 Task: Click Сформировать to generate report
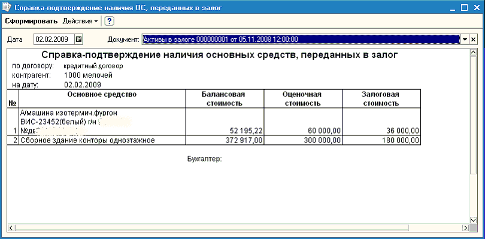pyautogui.click(x=32, y=21)
